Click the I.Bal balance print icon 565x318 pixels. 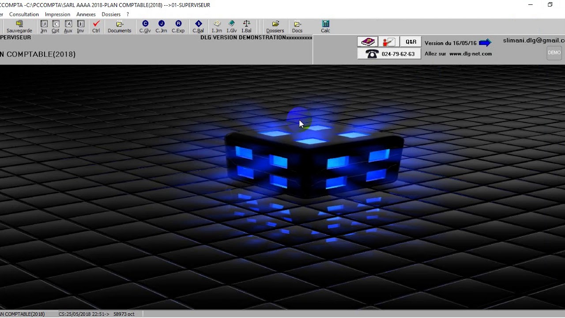tap(246, 26)
